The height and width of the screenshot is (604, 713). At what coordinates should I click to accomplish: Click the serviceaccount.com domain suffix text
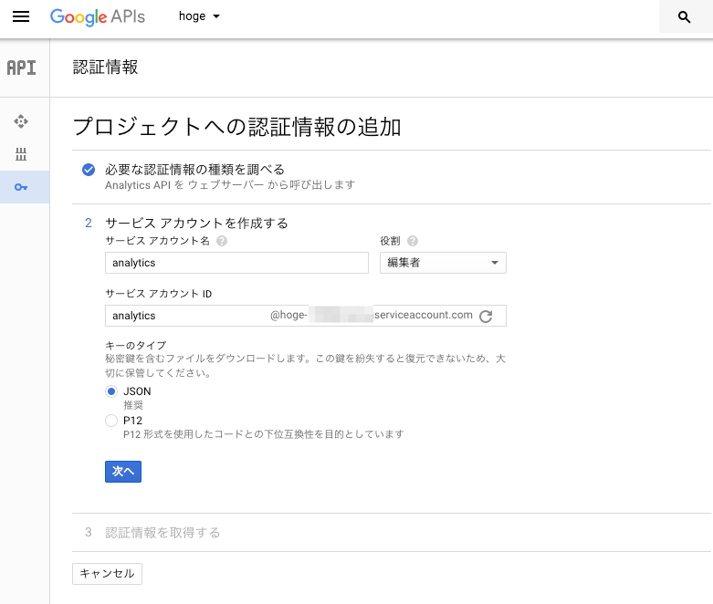[424, 315]
